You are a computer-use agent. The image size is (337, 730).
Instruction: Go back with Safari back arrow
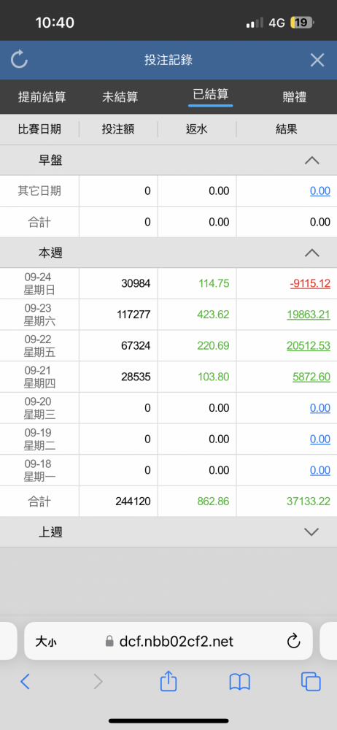[25, 682]
